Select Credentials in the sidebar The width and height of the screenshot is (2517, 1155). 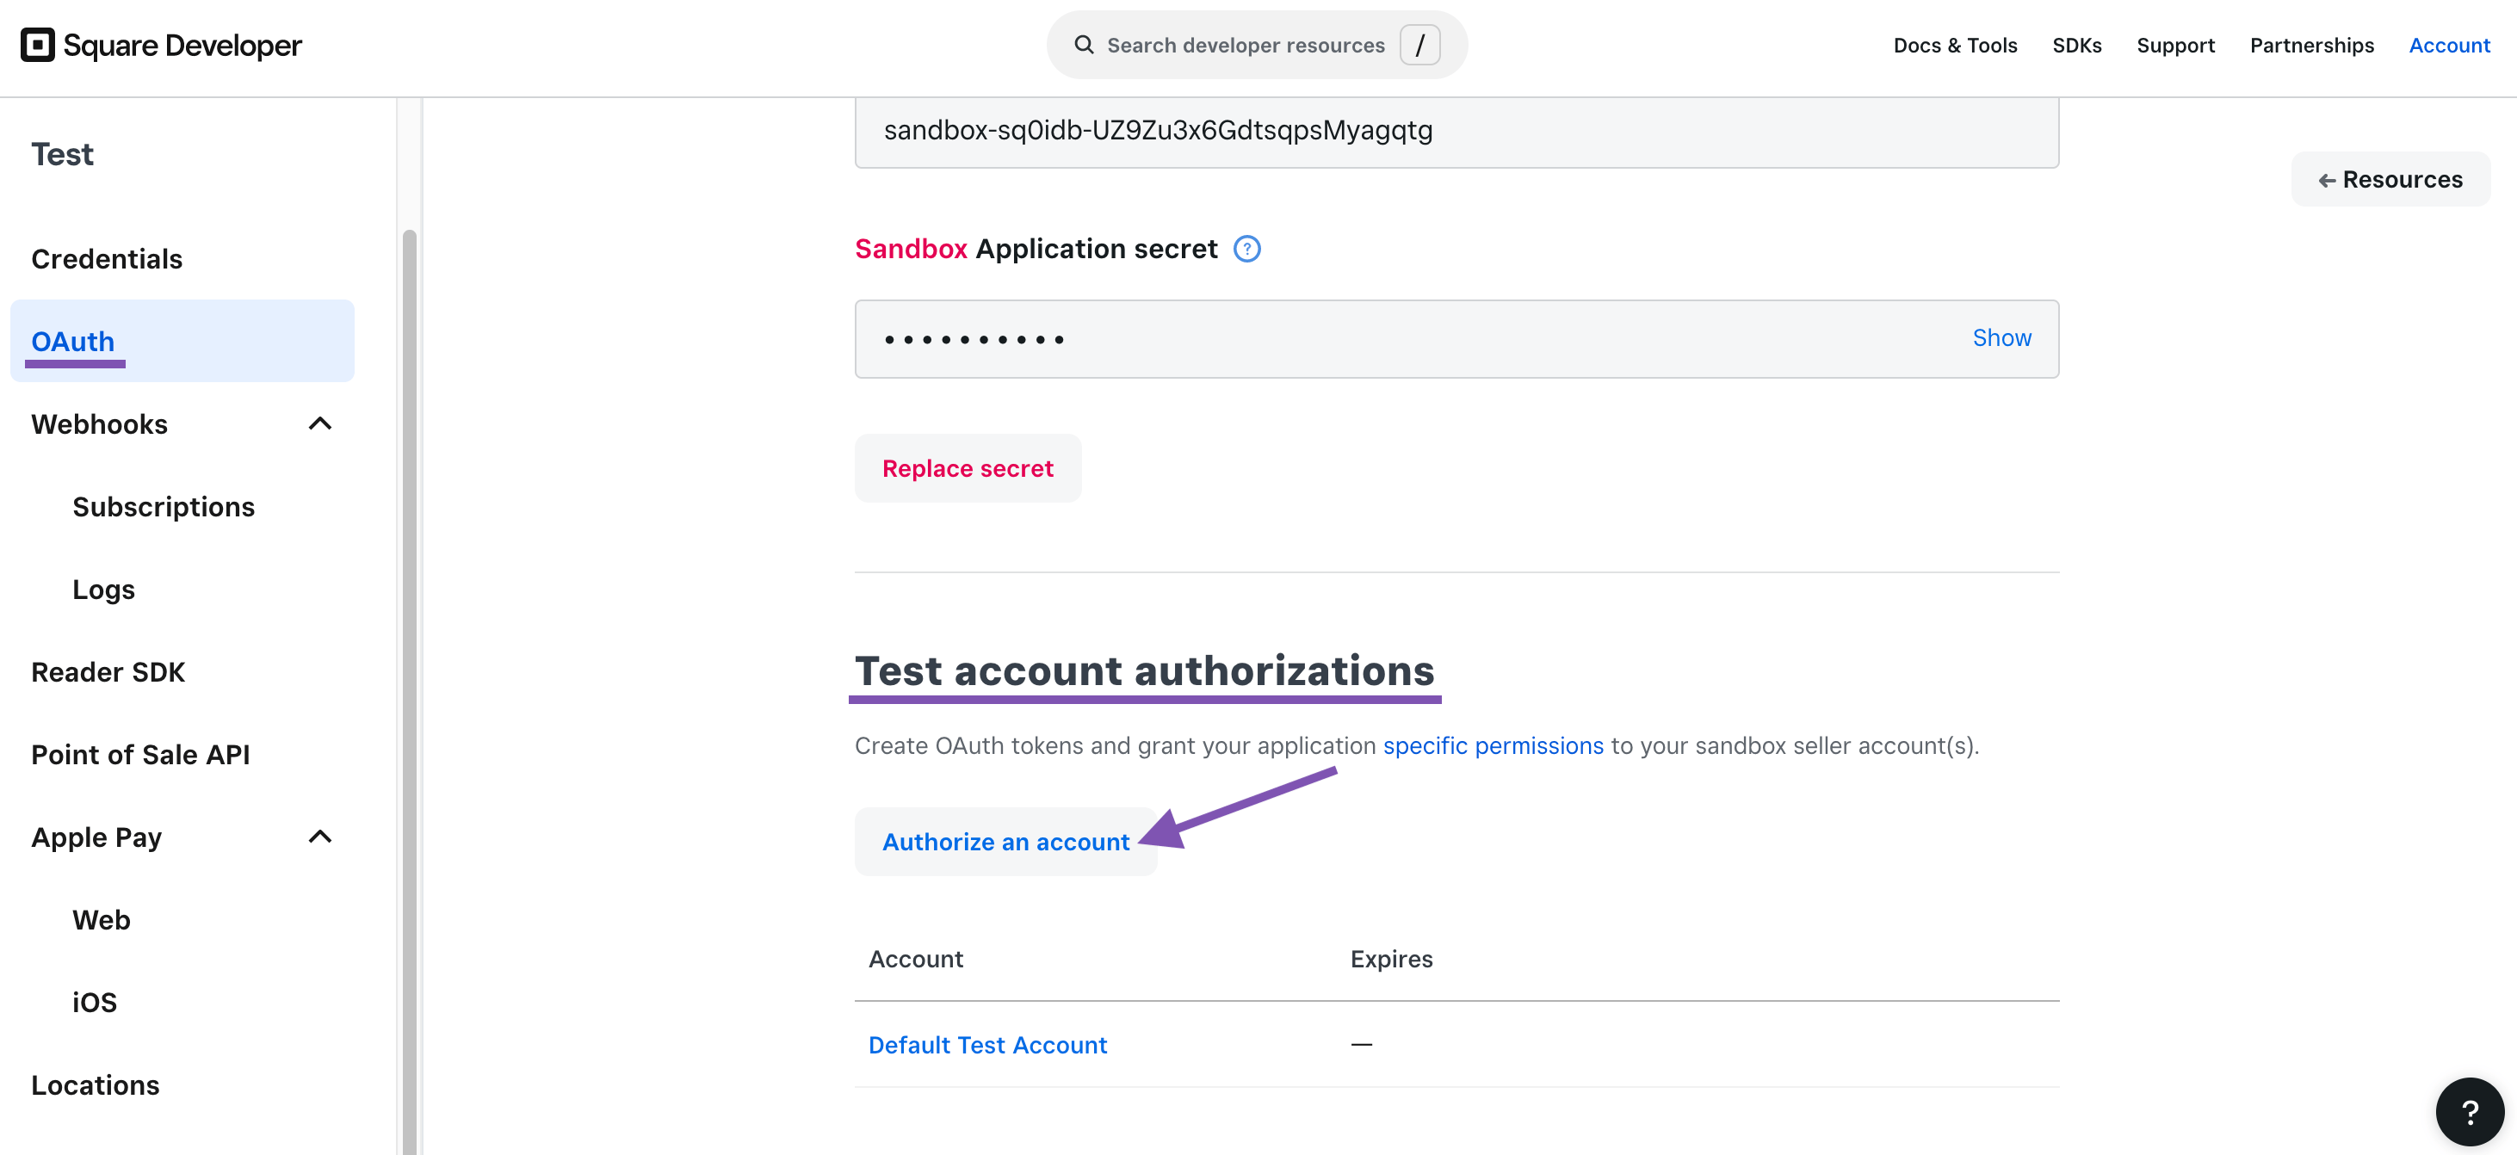pos(107,258)
